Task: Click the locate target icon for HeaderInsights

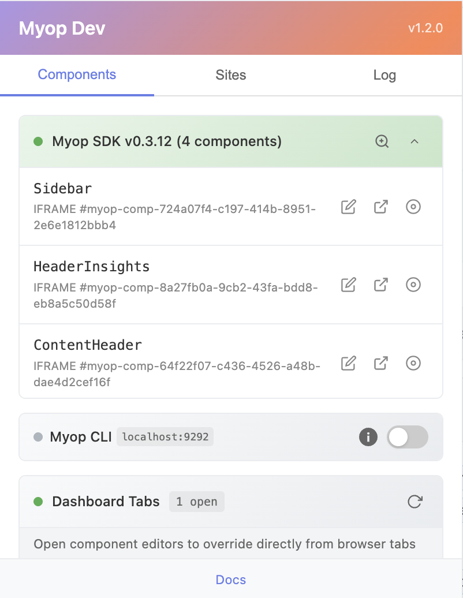Action: coord(413,285)
